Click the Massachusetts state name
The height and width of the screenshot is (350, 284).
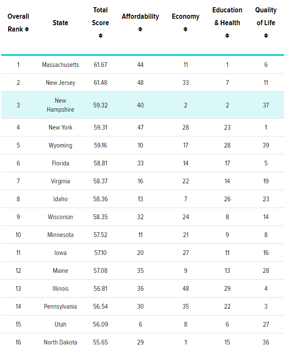61,65
